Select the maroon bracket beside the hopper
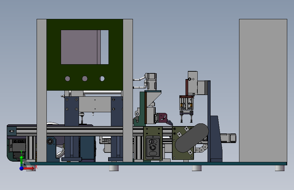This screenshot has height=190, width=294. coord(163,118)
